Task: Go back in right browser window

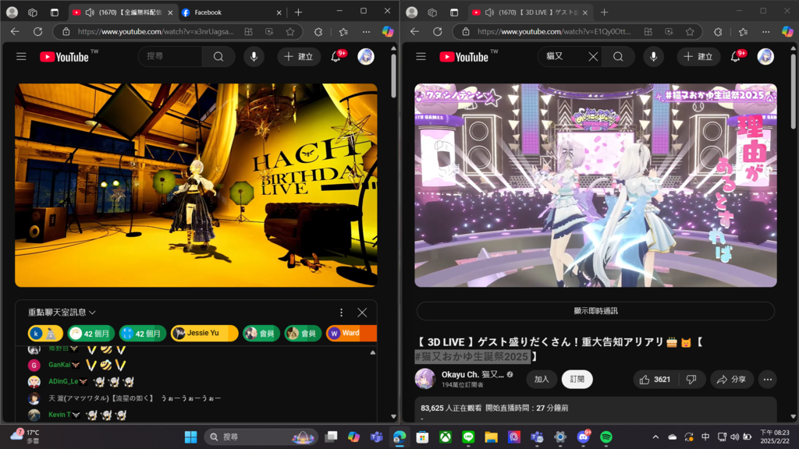Action: (x=415, y=31)
